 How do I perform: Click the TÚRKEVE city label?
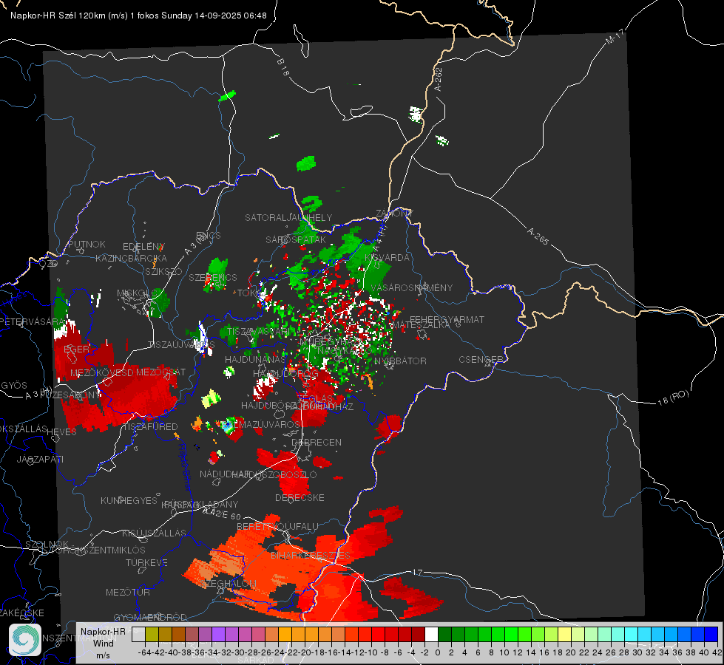pos(146,562)
